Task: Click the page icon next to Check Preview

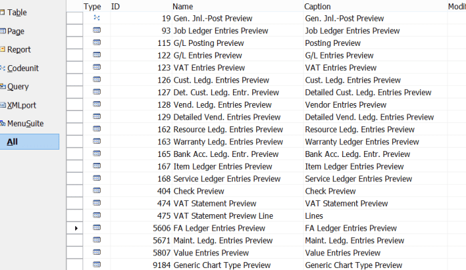Action: (97, 191)
